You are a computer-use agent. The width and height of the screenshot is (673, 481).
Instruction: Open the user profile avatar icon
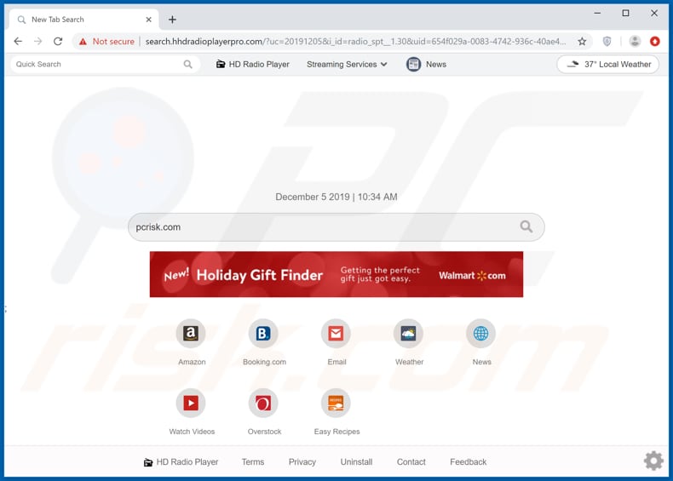635,42
